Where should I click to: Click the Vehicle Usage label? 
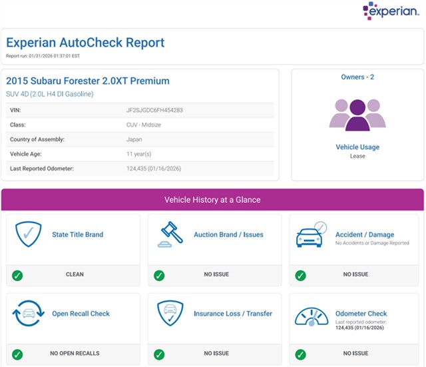coord(357,147)
